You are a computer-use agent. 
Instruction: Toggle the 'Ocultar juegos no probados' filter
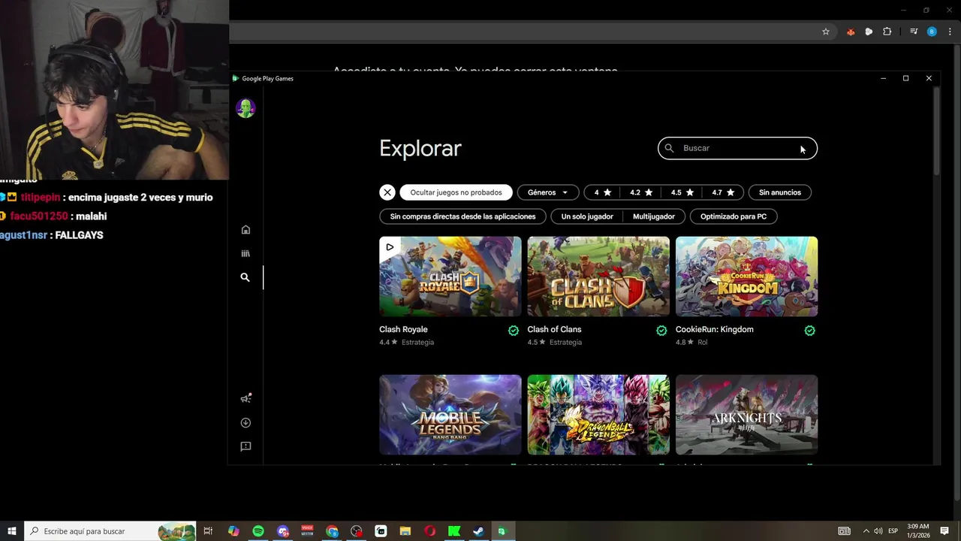456,192
